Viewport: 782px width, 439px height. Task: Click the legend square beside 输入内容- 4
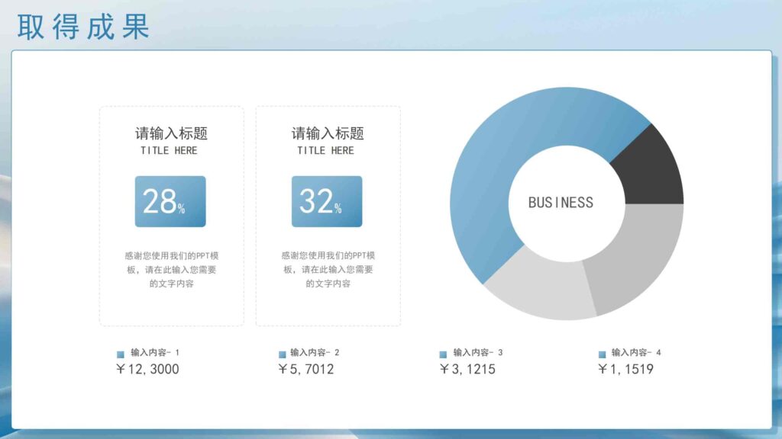(602, 354)
